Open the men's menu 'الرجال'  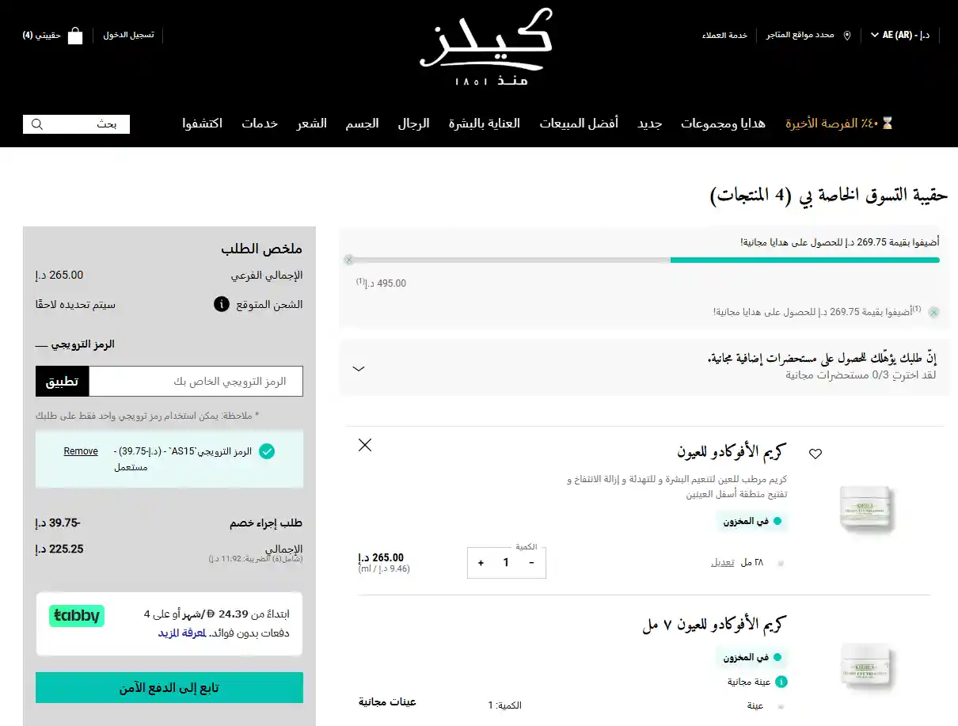(414, 124)
